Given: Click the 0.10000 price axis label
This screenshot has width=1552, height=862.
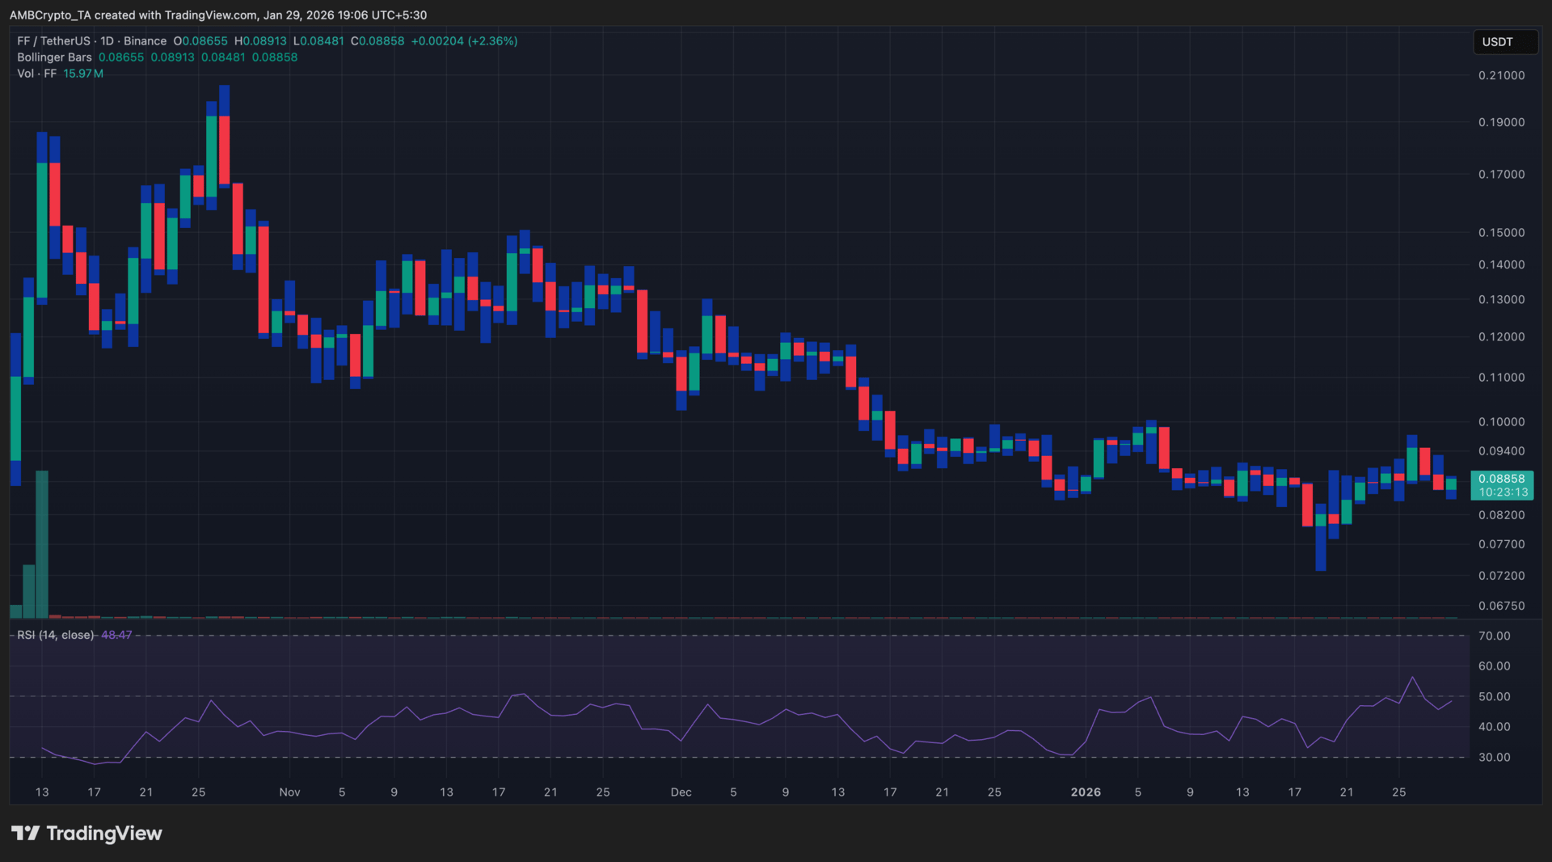Looking at the screenshot, I should coord(1501,421).
